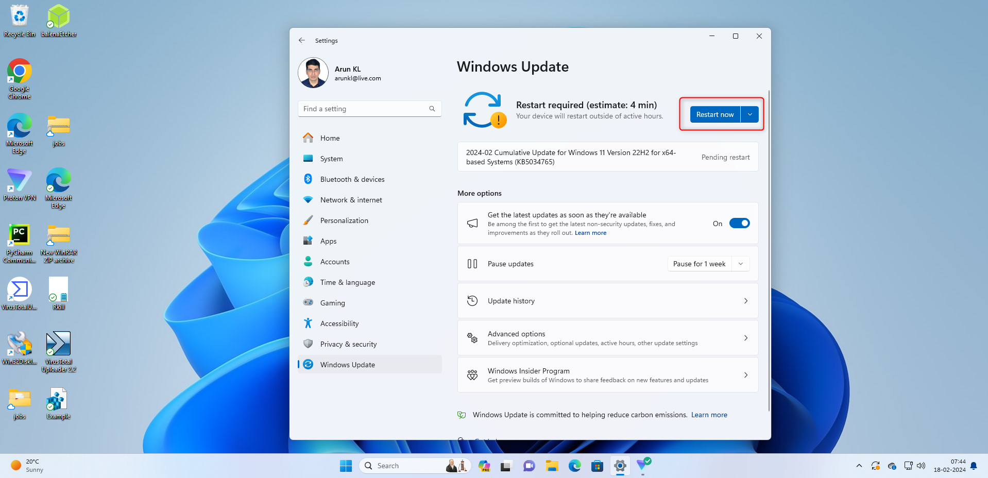Click the On label of latest updates
Screen dimensions: 988x478
click(718, 224)
